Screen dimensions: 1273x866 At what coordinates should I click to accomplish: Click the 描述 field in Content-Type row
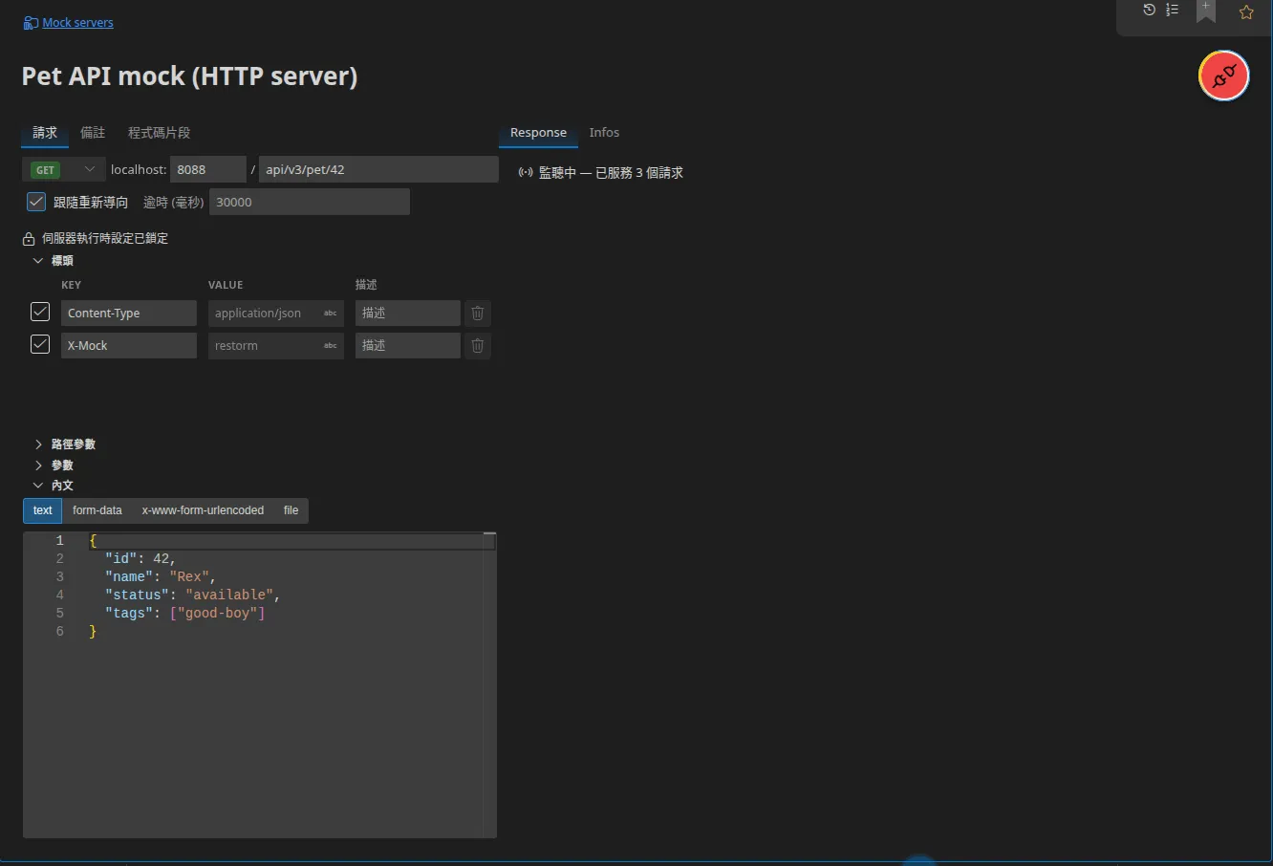point(408,313)
